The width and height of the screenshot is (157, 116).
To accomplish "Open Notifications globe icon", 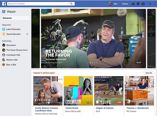I will click(x=143, y=4).
